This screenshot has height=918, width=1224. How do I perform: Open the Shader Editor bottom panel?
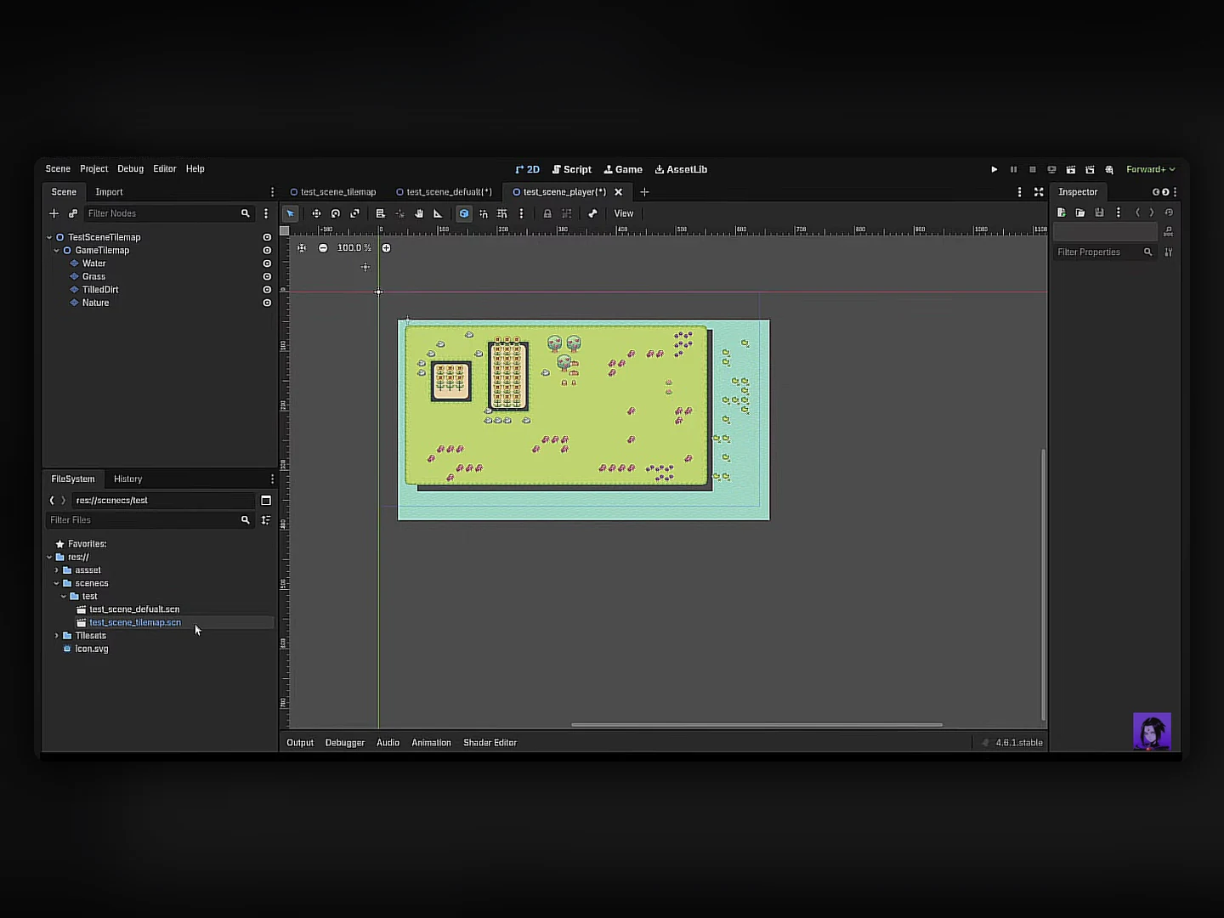(x=490, y=742)
